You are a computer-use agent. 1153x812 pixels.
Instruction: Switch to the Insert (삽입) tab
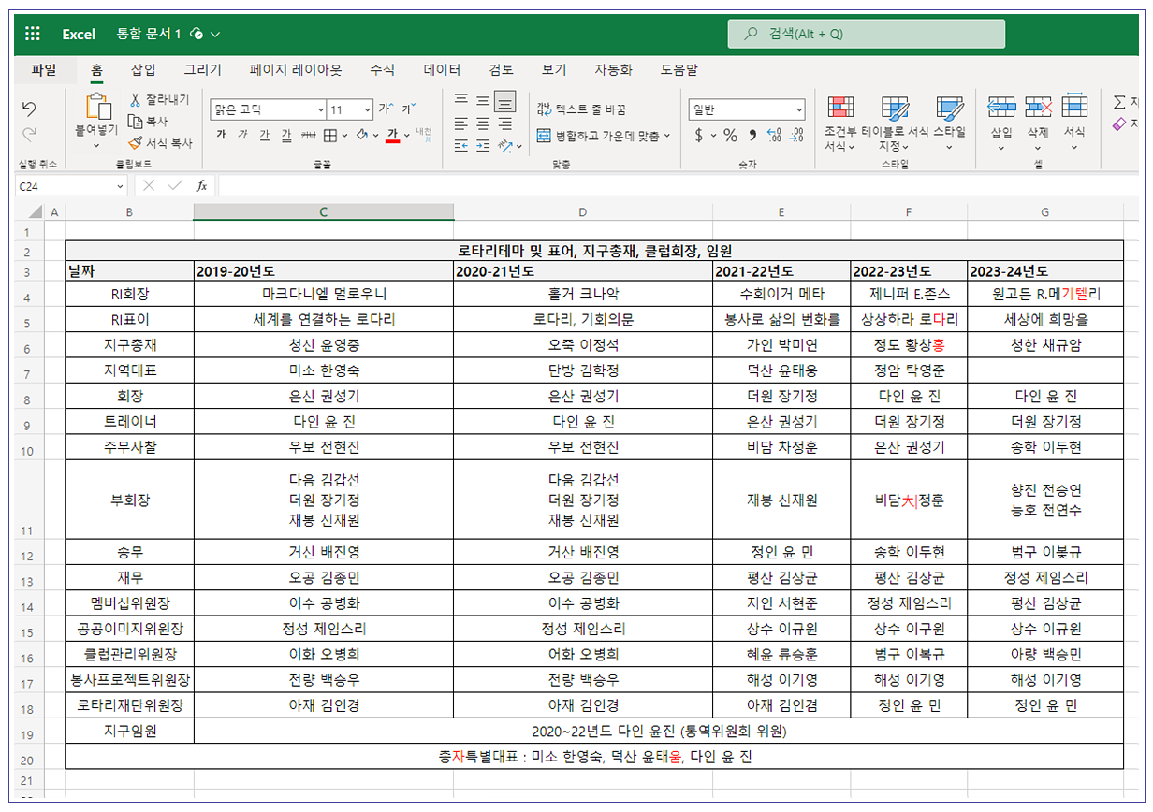point(143,69)
